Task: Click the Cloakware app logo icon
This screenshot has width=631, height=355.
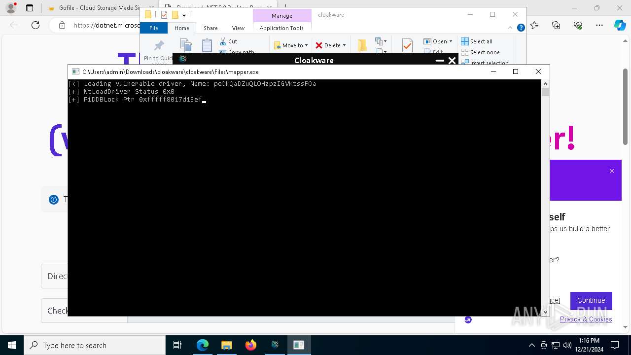Action: [183, 59]
